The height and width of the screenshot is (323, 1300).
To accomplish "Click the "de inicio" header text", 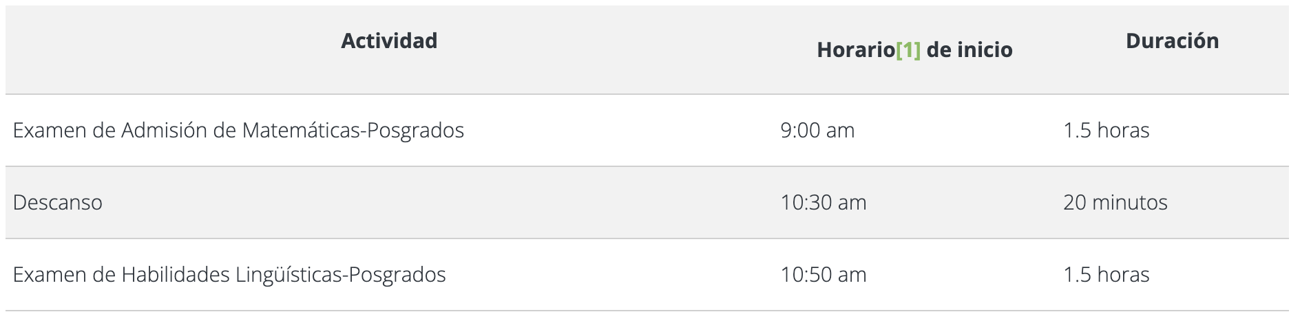I will pyautogui.click(x=969, y=50).
